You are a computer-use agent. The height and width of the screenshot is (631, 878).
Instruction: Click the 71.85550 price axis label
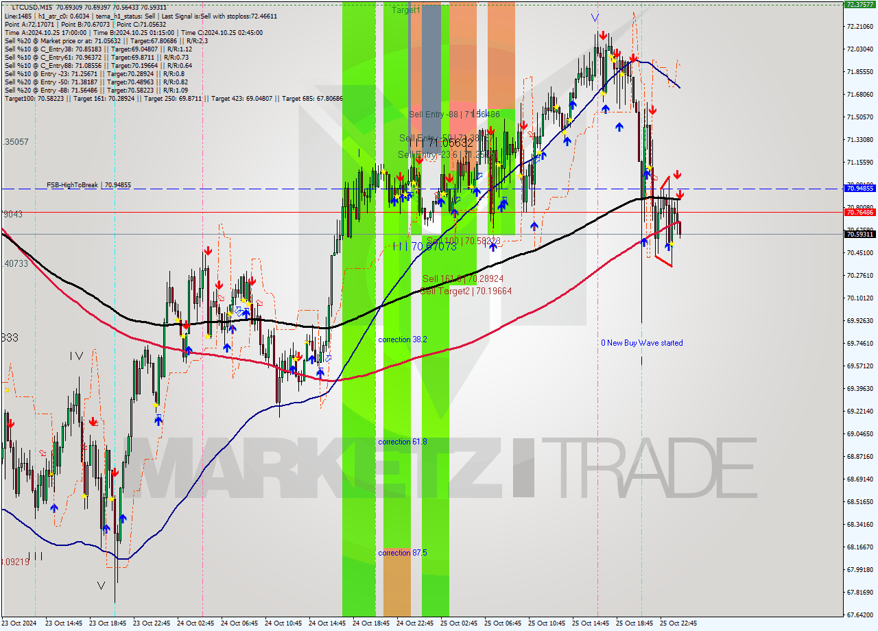[x=860, y=72]
